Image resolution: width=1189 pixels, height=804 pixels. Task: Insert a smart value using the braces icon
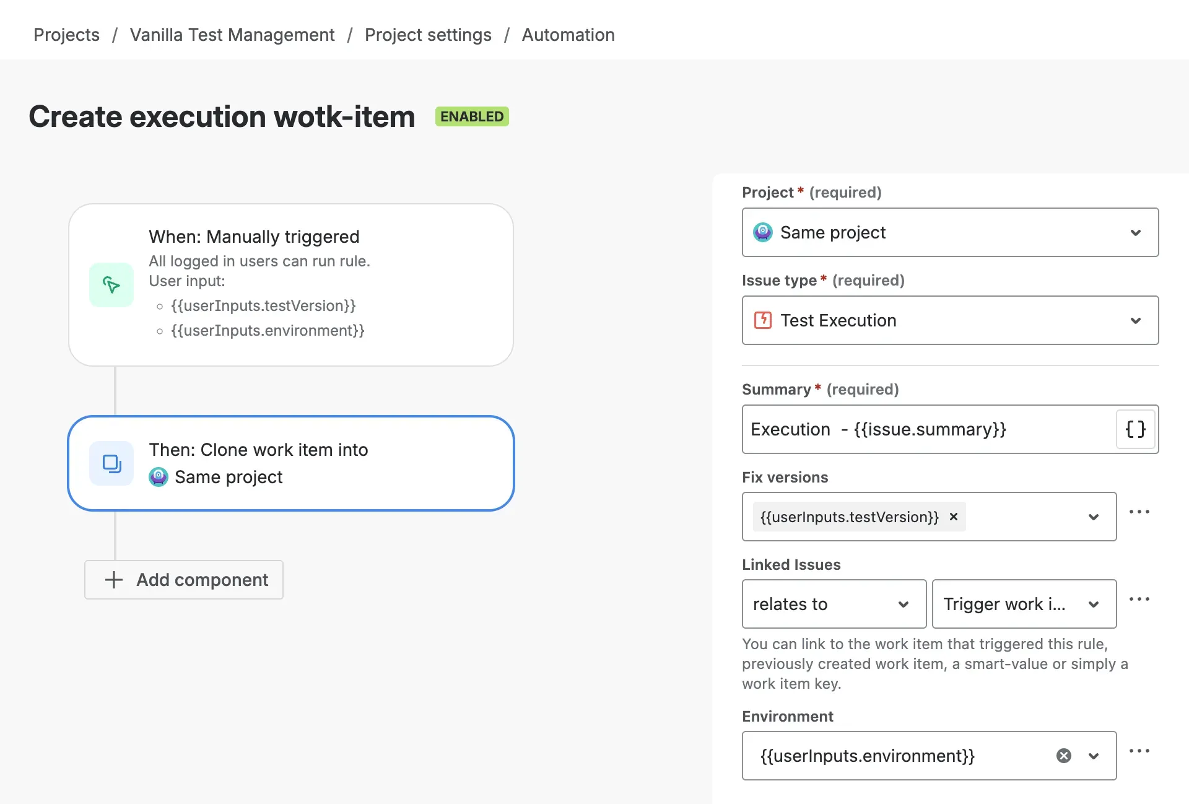[1135, 429]
